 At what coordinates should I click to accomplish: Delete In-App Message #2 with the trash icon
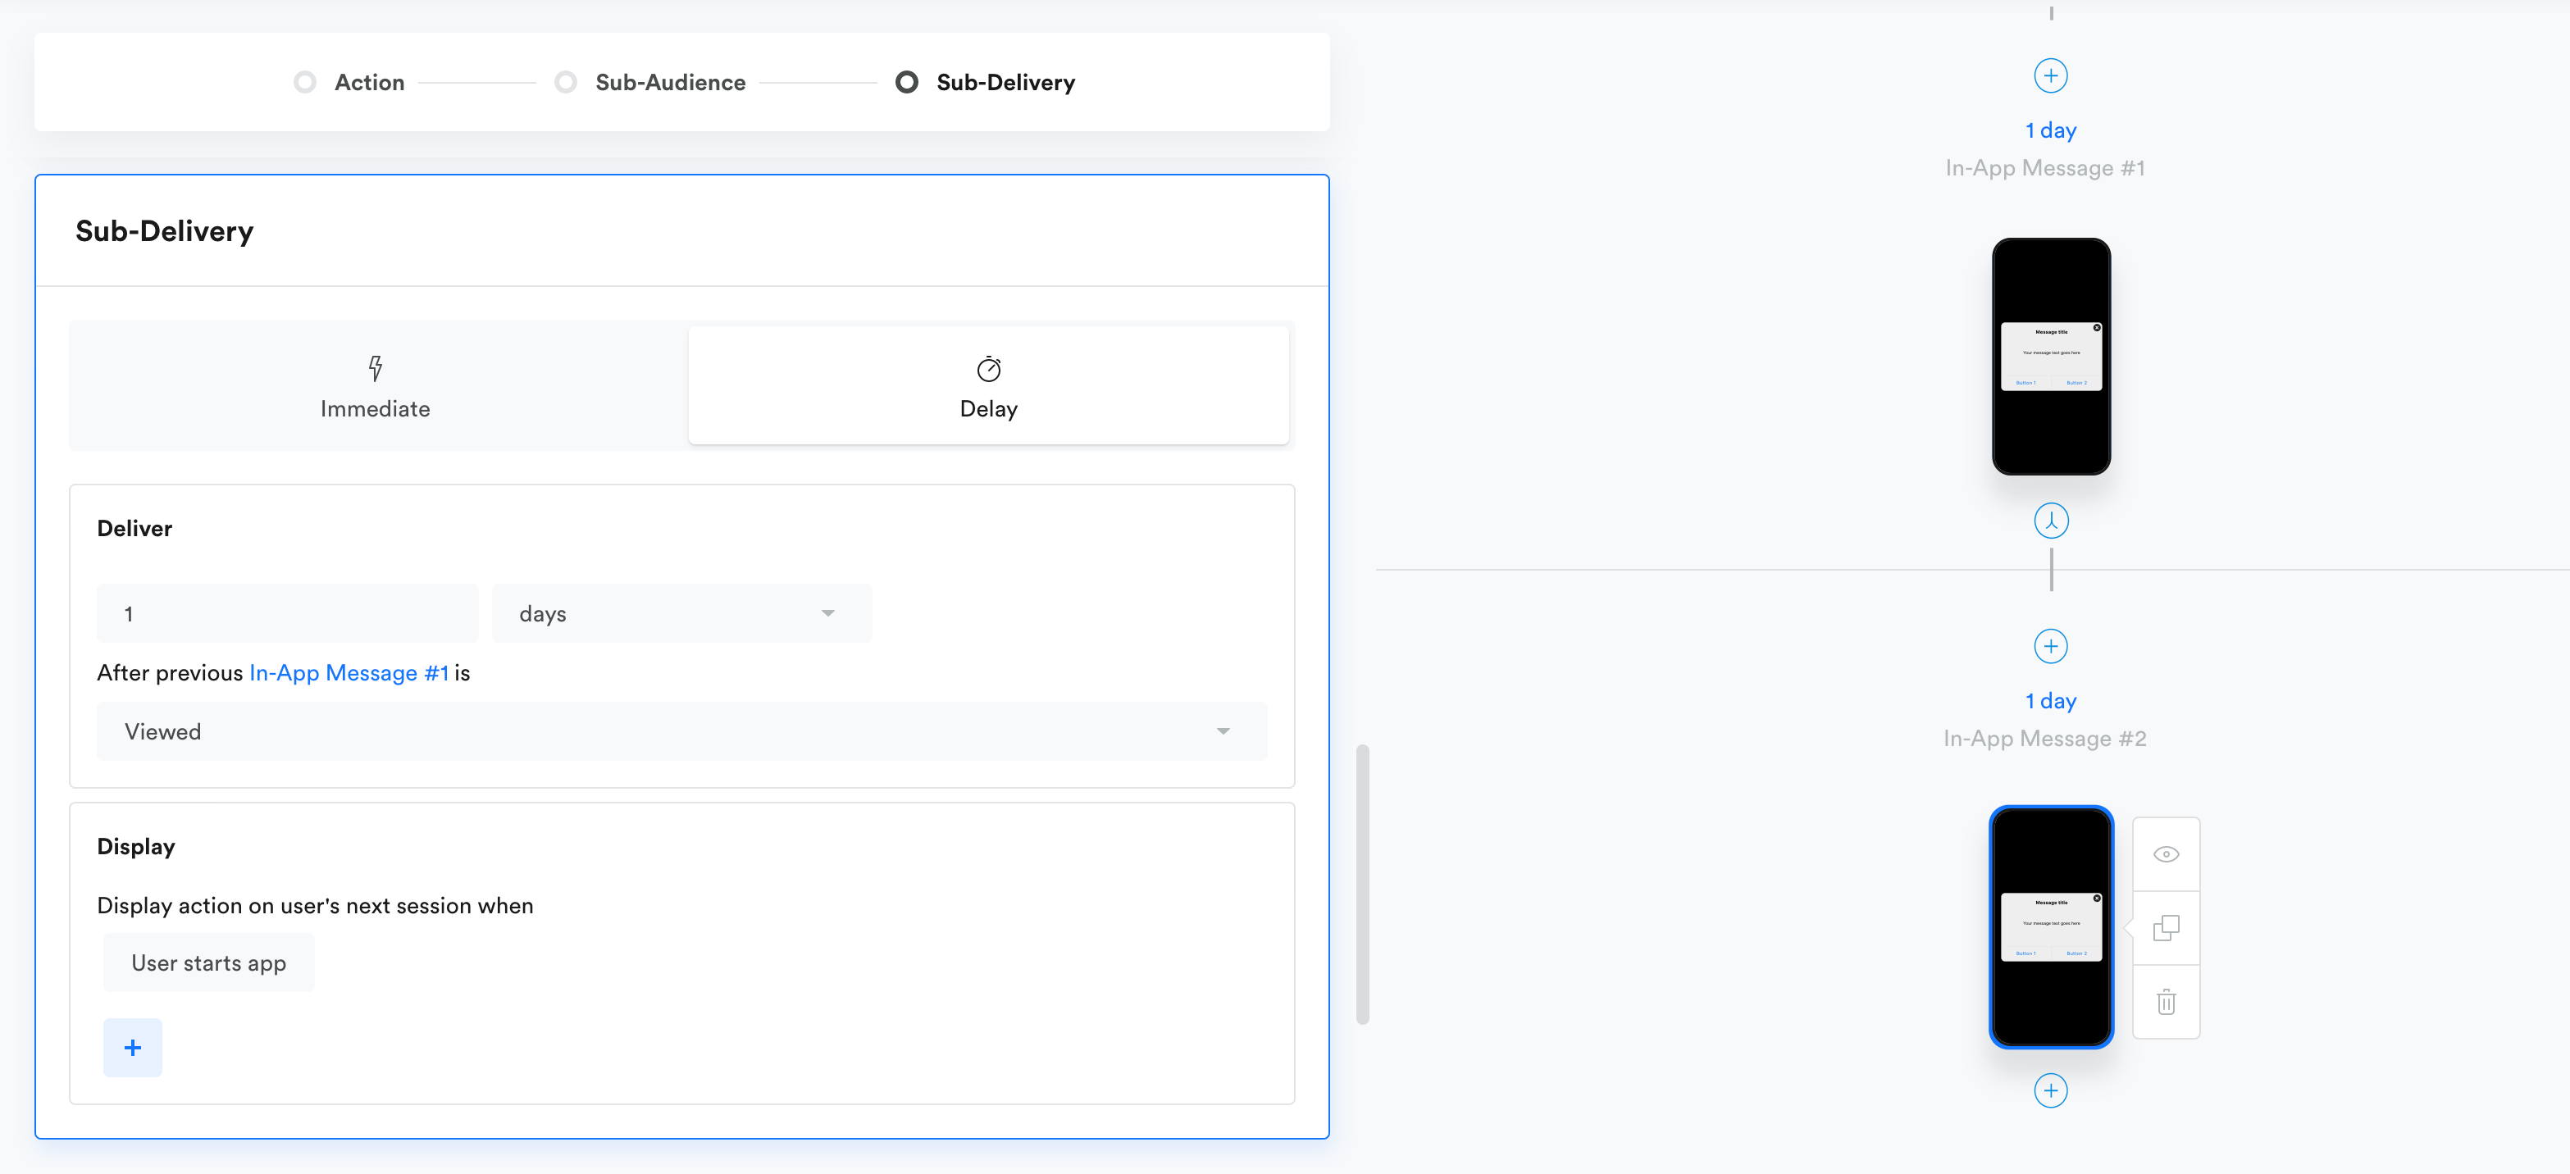pyautogui.click(x=2165, y=1002)
